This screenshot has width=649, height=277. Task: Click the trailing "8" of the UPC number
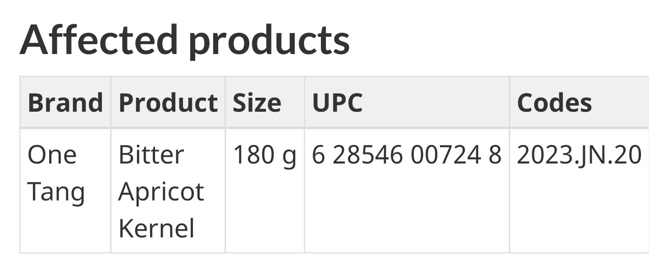pyautogui.click(x=495, y=155)
